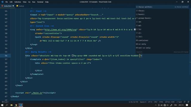Image resolution: width=191 pixels, height=107 pixels.
Task: Click the feedback icon in status bar
Action: pyautogui.click(x=185, y=102)
